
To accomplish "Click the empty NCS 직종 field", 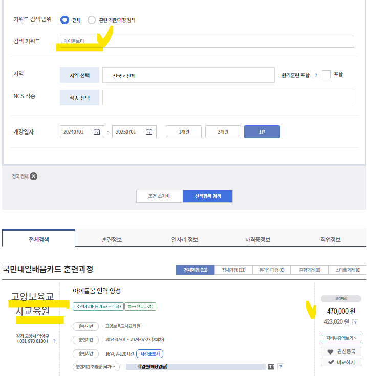I will pyautogui.click(x=229, y=97).
